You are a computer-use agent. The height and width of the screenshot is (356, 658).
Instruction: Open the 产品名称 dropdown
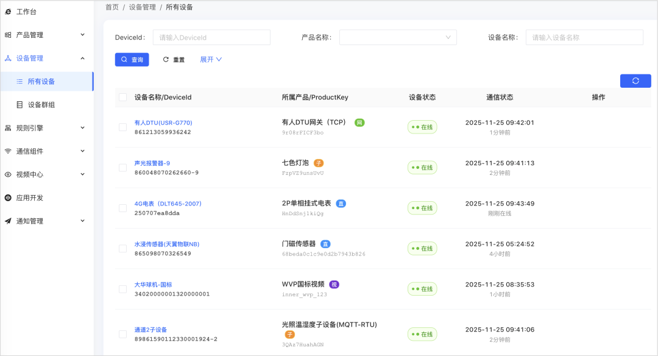[x=398, y=37]
